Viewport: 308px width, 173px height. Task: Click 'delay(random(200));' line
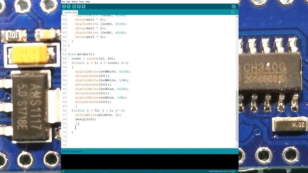[x=93, y=85]
